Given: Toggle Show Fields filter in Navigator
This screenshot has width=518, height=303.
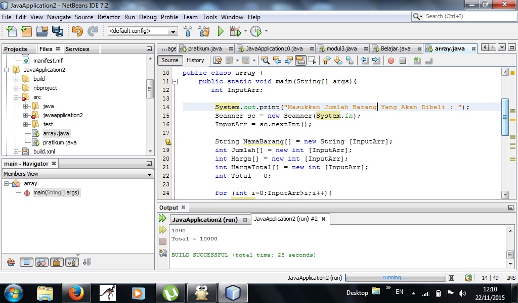Looking at the screenshot, I should point(26,262).
